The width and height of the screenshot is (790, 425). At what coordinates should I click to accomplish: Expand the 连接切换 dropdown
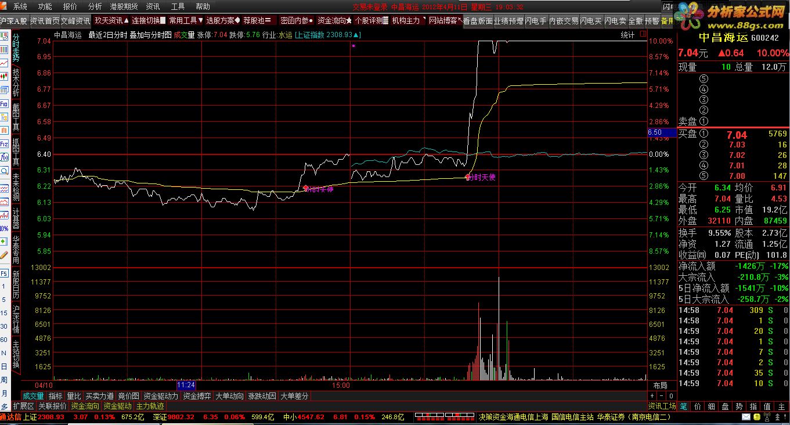[x=149, y=21]
